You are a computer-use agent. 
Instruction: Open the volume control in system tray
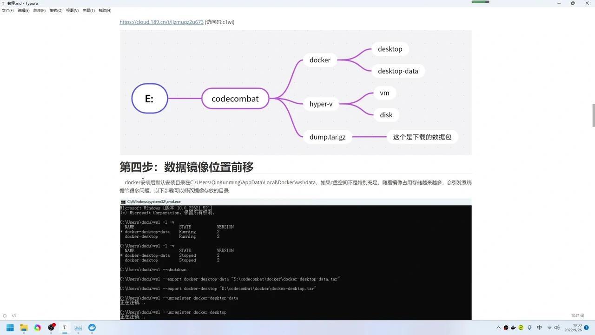coord(557,327)
